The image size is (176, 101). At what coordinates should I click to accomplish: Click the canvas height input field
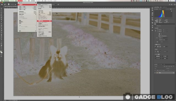(161, 32)
